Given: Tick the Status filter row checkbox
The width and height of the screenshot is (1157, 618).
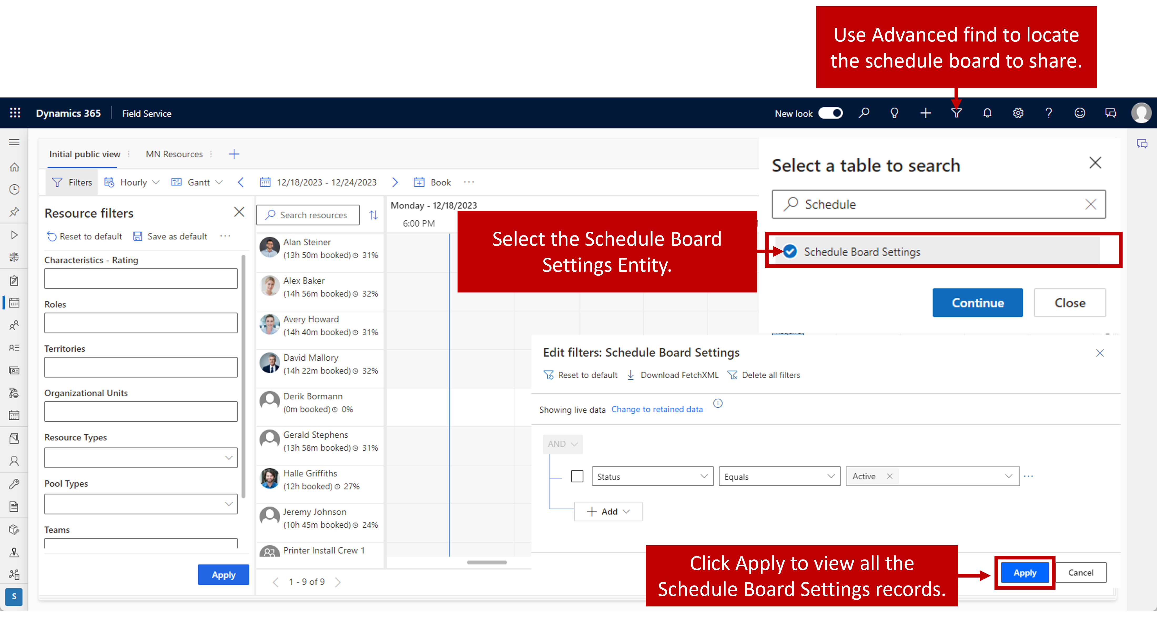Looking at the screenshot, I should [577, 476].
